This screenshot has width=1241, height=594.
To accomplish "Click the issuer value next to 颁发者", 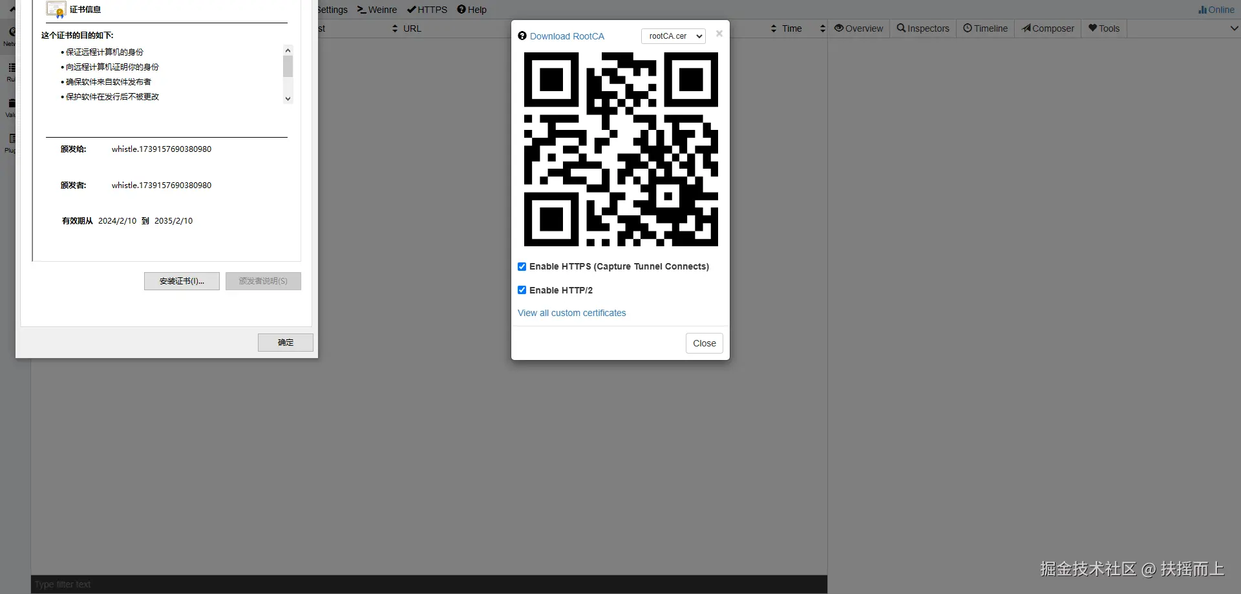I will pos(162,186).
